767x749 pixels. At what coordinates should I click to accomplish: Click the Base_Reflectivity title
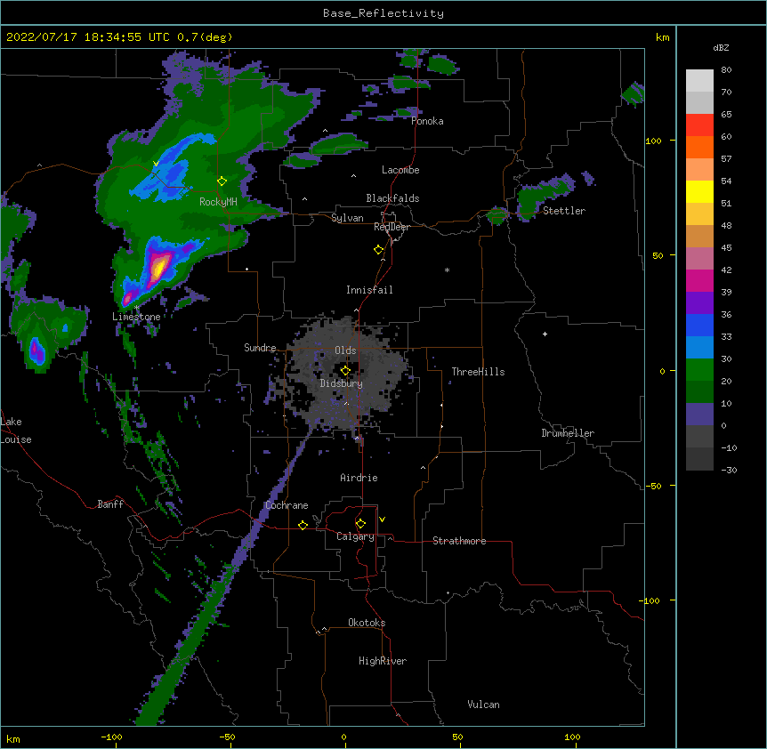coord(383,13)
